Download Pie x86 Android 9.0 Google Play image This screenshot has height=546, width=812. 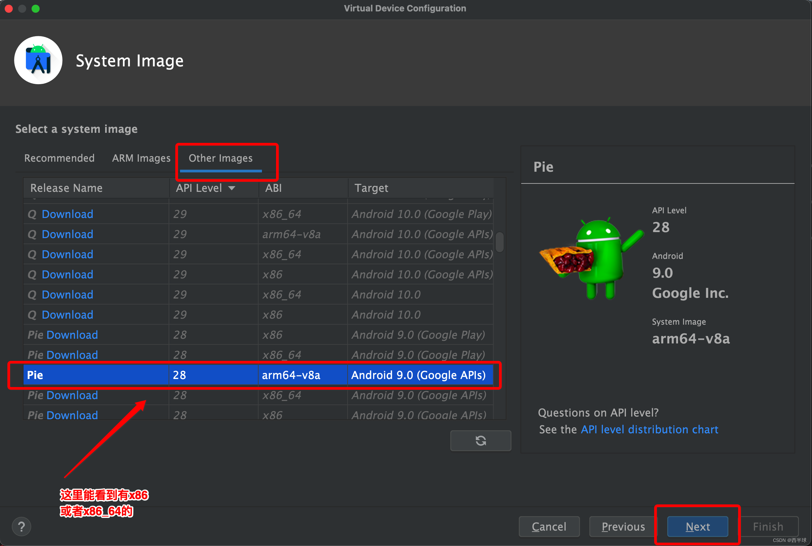click(72, 335)
